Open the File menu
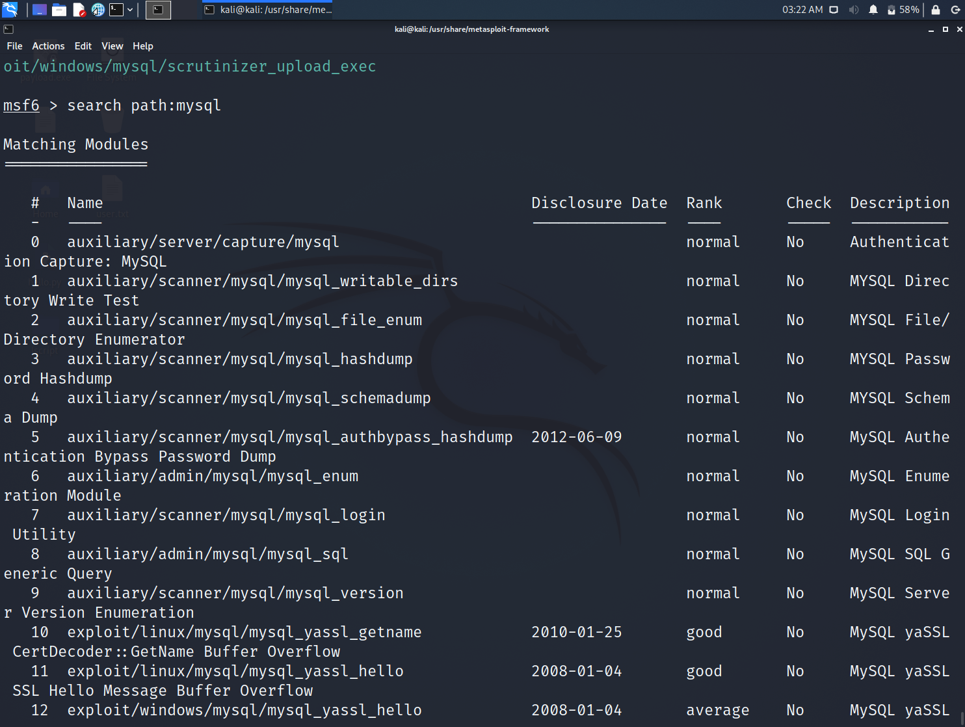Screen dimensions: 965x727 [14, 46]
